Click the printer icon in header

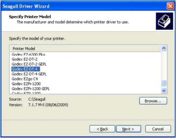164,21
